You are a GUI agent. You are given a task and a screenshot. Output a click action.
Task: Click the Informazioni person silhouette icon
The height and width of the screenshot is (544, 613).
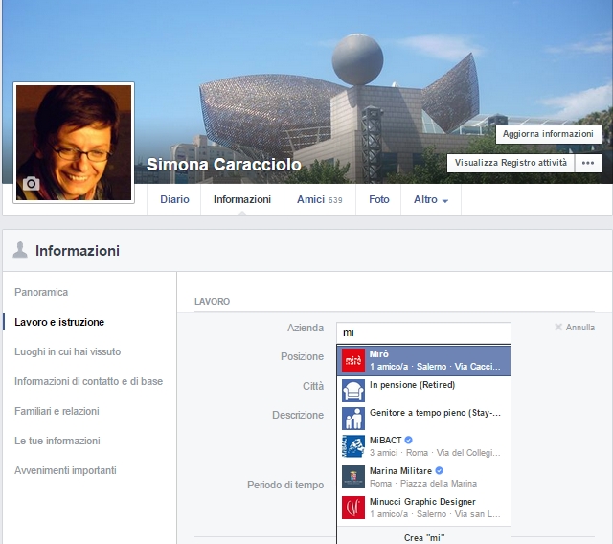pyautogui.click(x=20, y=250)
